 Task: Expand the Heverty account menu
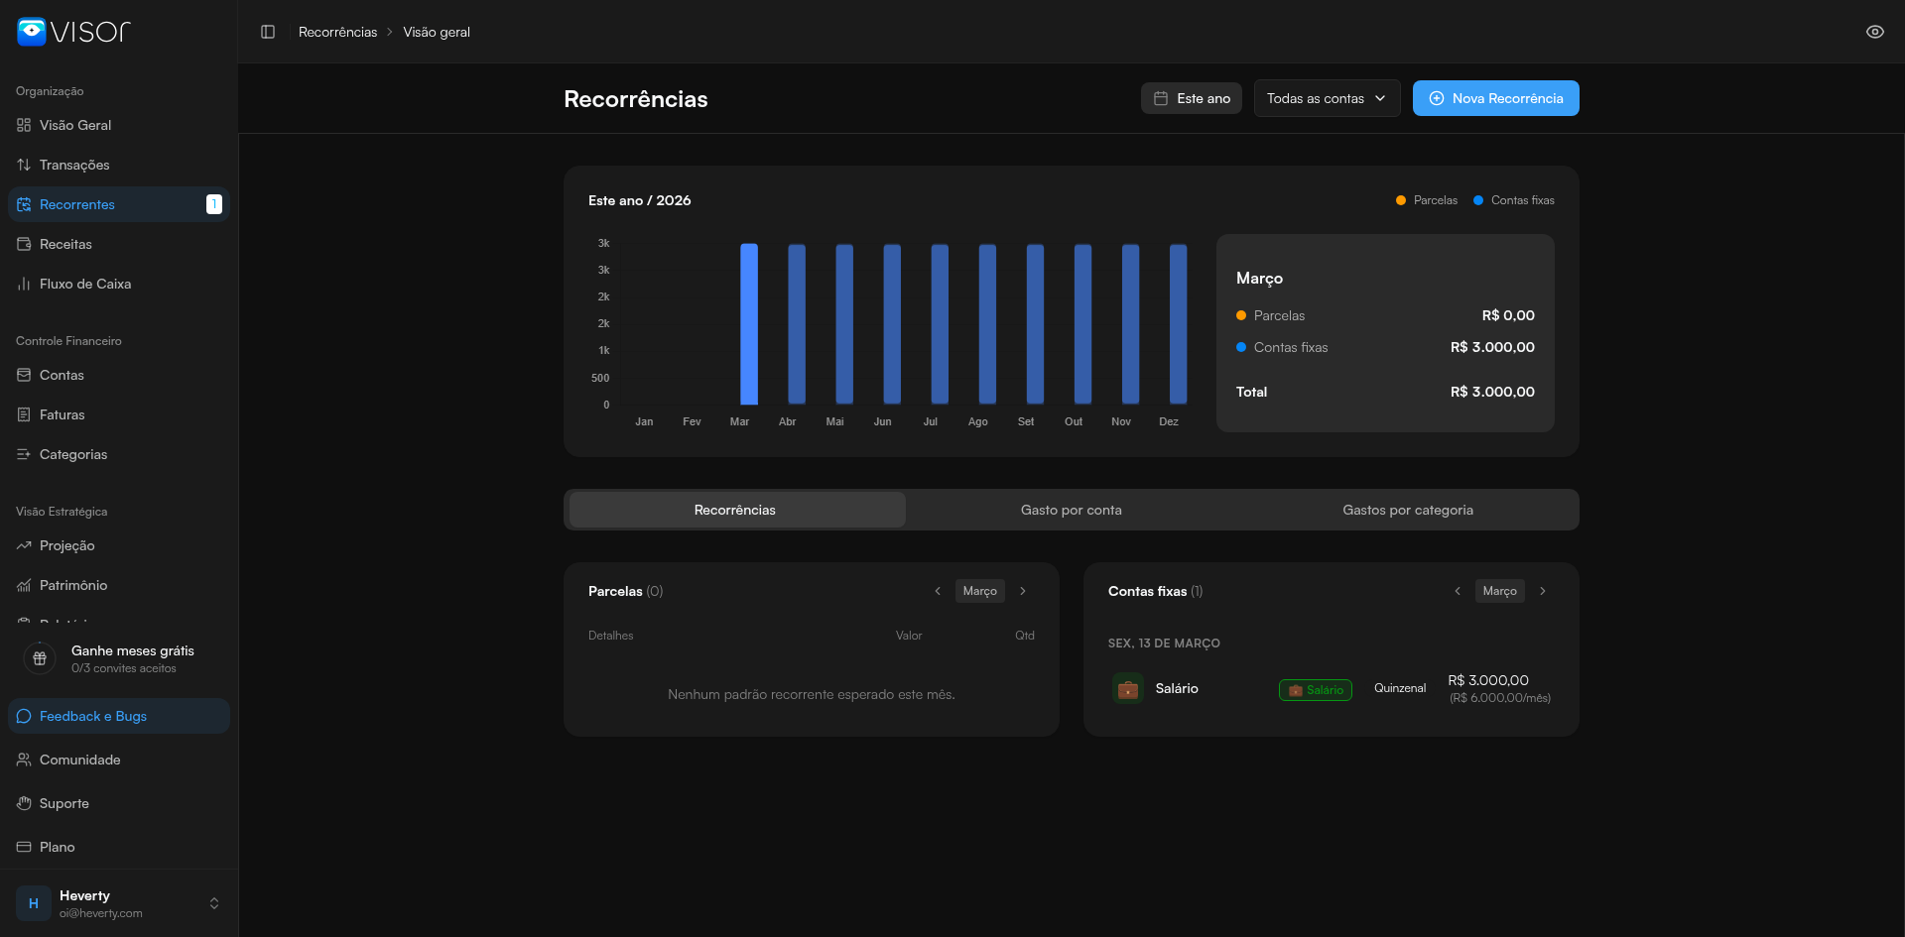213,903
